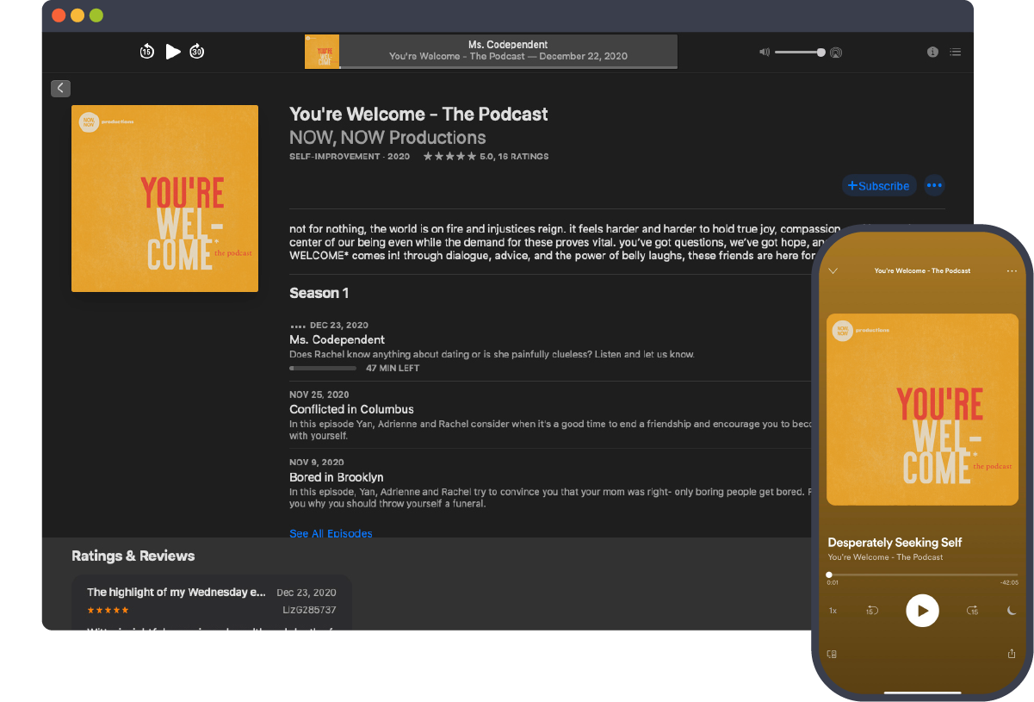The height and width of the screenshot is (702, 1034).
Task: Click the volume speaker icon
Action: 764,52
